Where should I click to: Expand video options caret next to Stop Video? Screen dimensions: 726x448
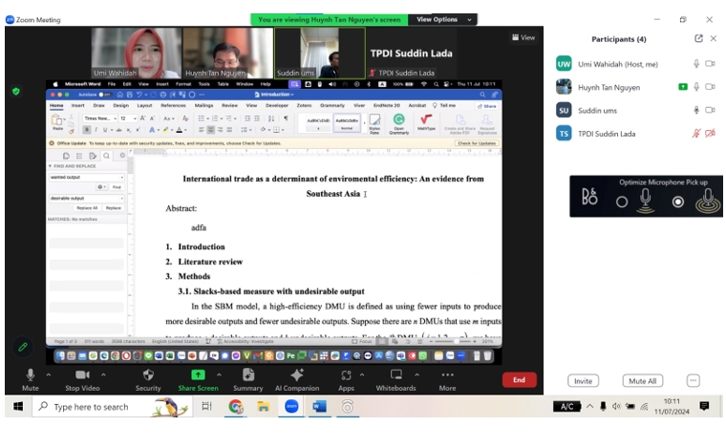tap(104, 374)
